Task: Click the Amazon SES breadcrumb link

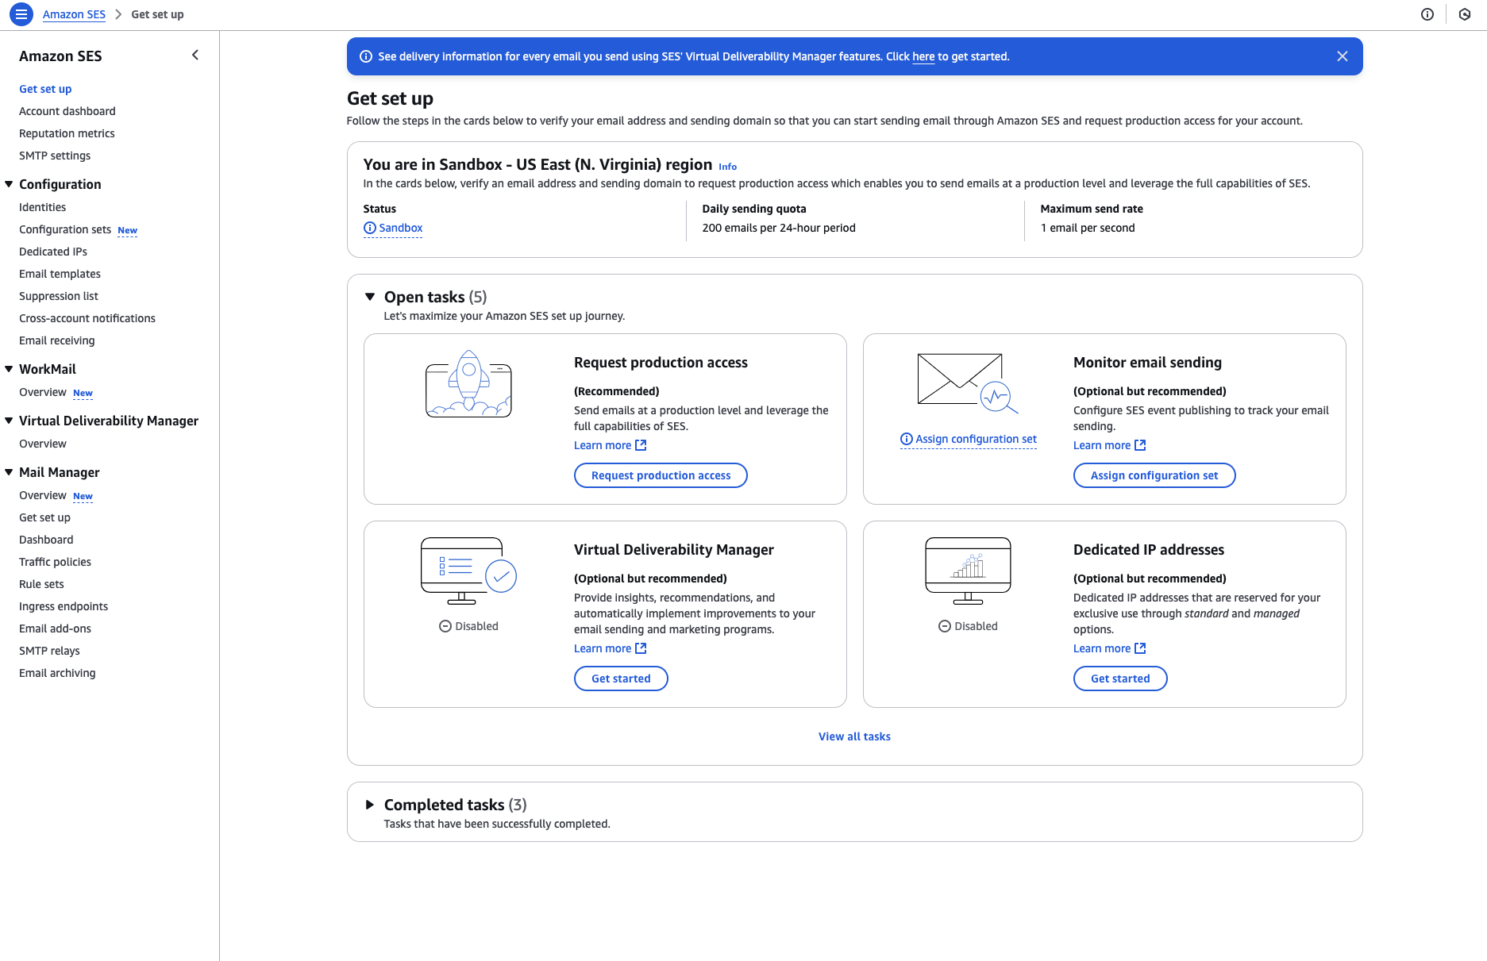Action: (x=74, y=14)
